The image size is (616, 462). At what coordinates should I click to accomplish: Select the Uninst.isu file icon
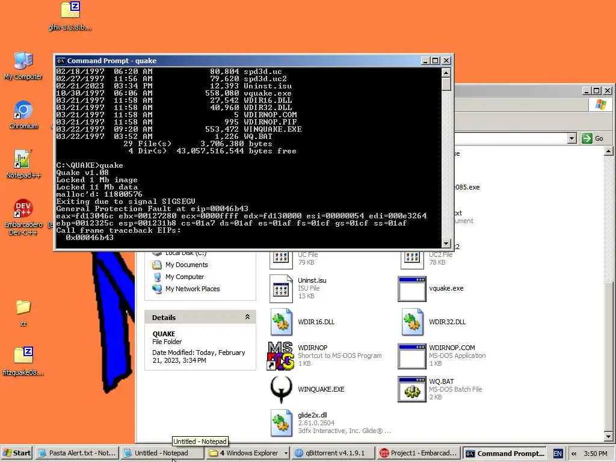[281, 288]
